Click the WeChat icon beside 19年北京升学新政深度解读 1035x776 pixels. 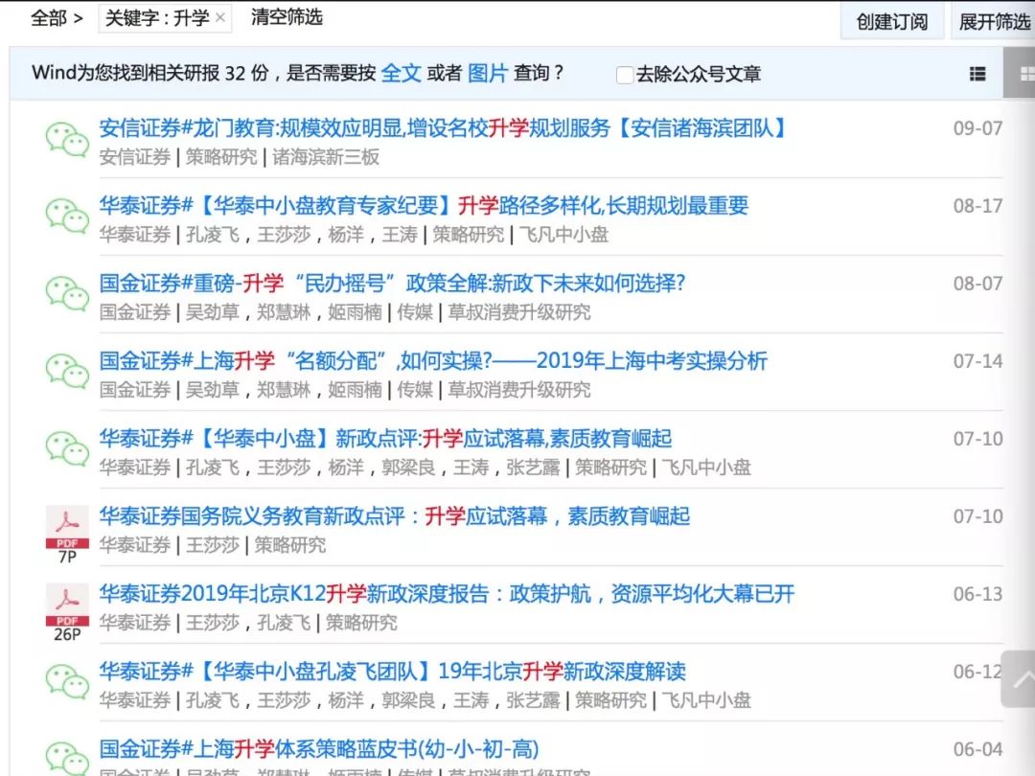coord(67,682)
